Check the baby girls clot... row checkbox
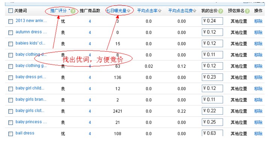This screenshot has height=141, width=271. [x=11, y=111]
